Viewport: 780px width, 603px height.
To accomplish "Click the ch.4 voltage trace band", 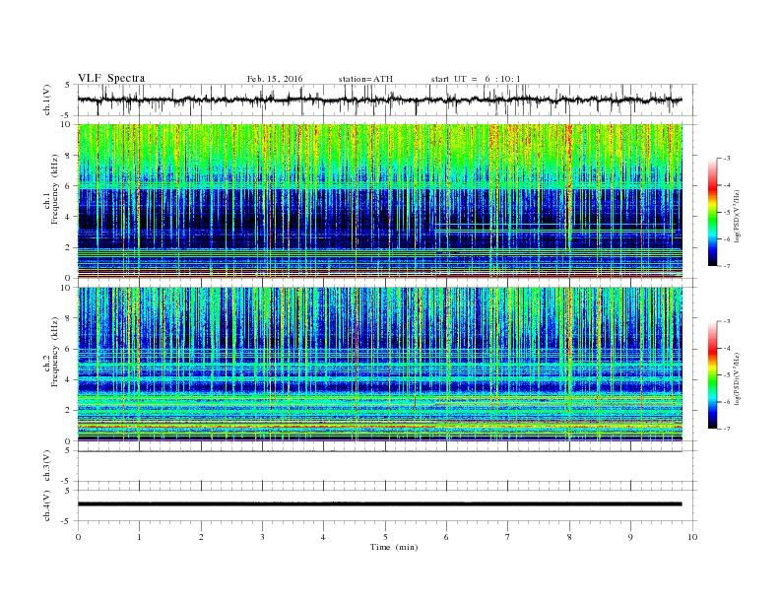I will (379, 504).
